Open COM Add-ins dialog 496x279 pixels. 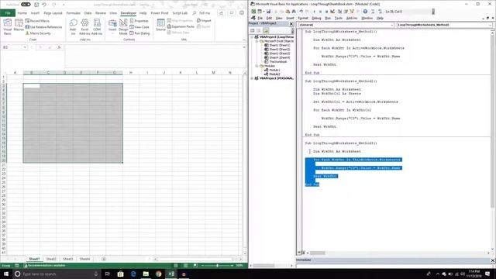(x=97, y=26)
